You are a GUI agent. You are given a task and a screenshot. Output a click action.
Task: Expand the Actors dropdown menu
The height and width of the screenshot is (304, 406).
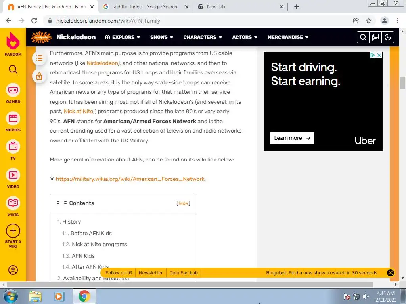coord(245,37)
